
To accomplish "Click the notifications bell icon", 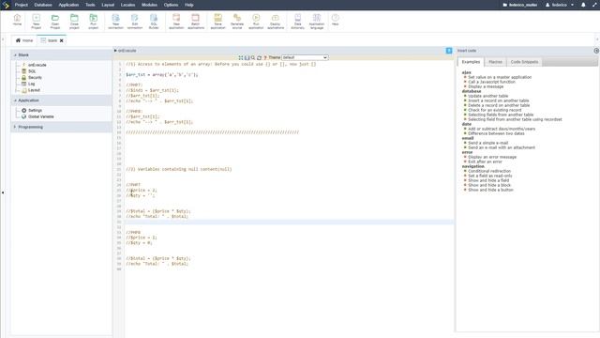I will (583, 5).
